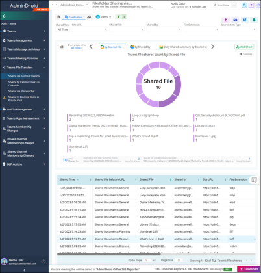Open Shared to External Users in Private Chat

click(23, 99)
